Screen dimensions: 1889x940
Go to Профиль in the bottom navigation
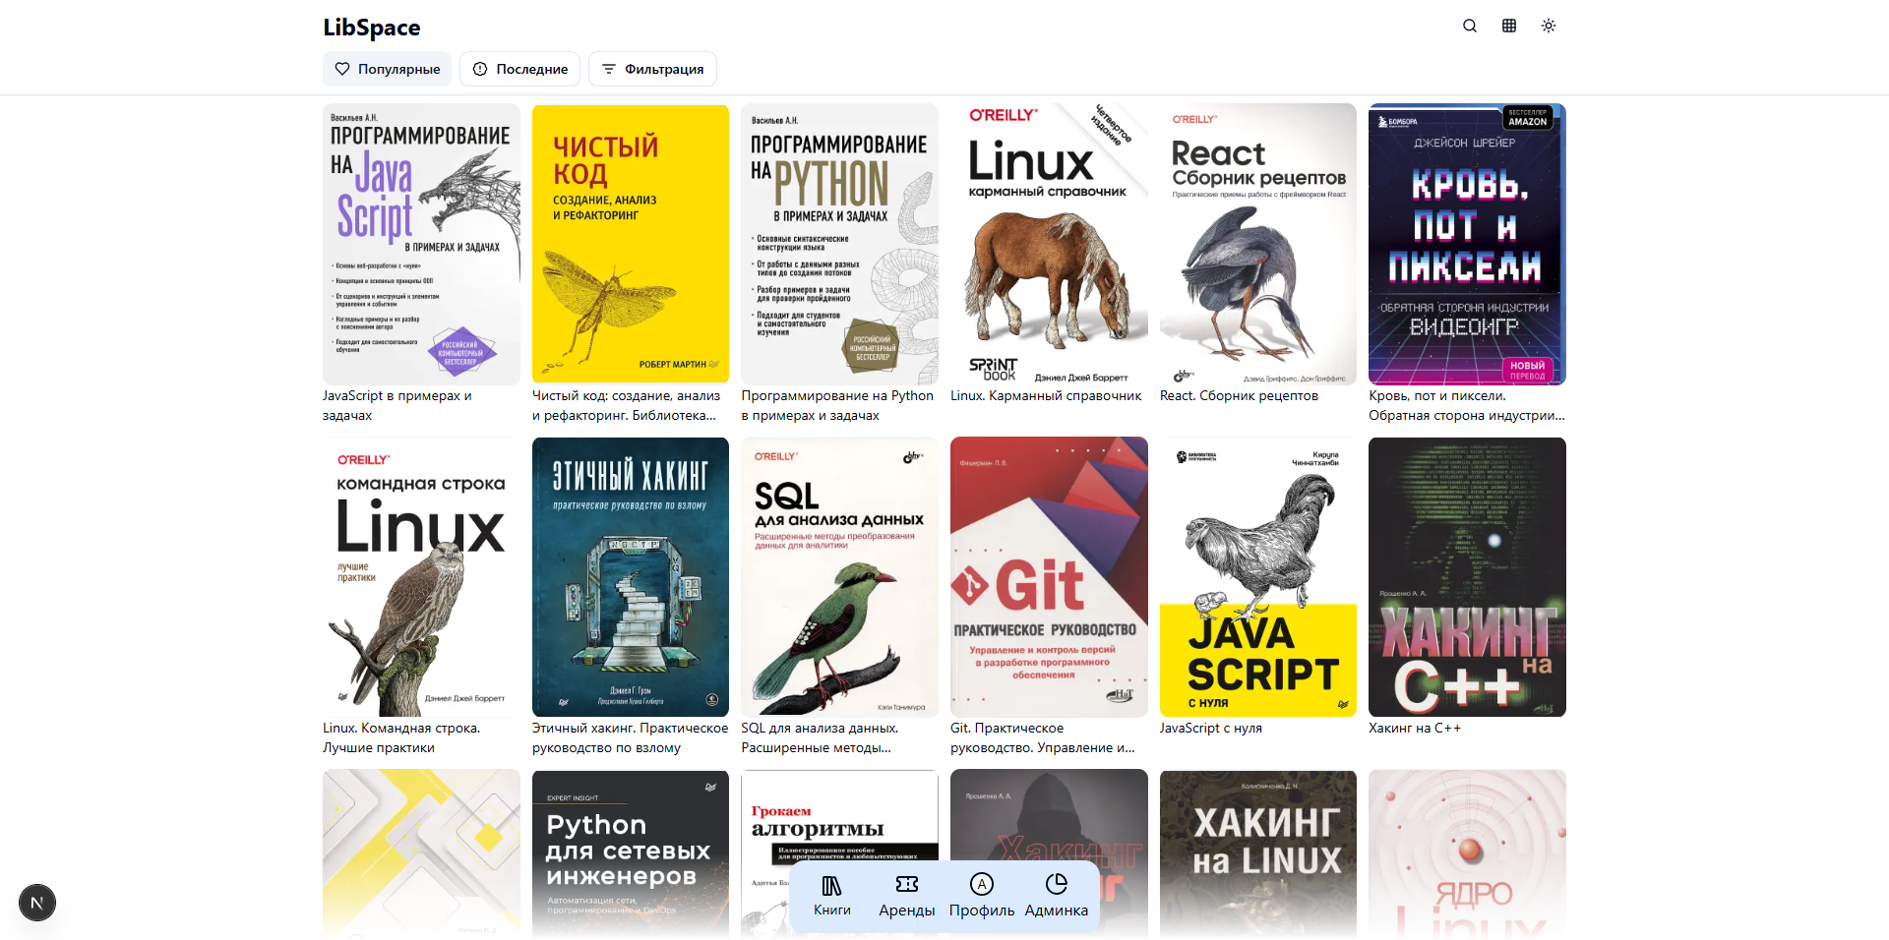click(981, 896)
